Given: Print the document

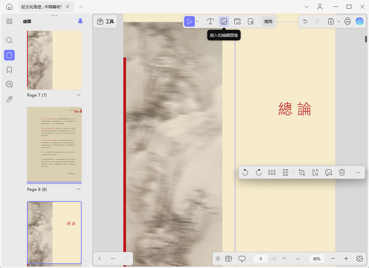Looking at the screenshot, I should 348,21.
